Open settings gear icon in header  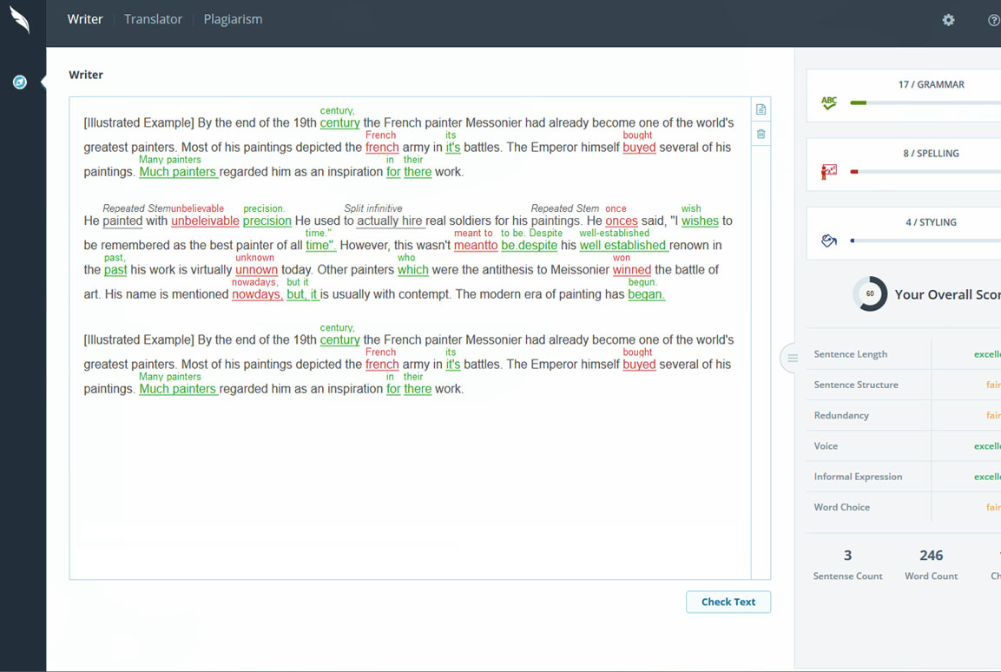pos(949,20)
